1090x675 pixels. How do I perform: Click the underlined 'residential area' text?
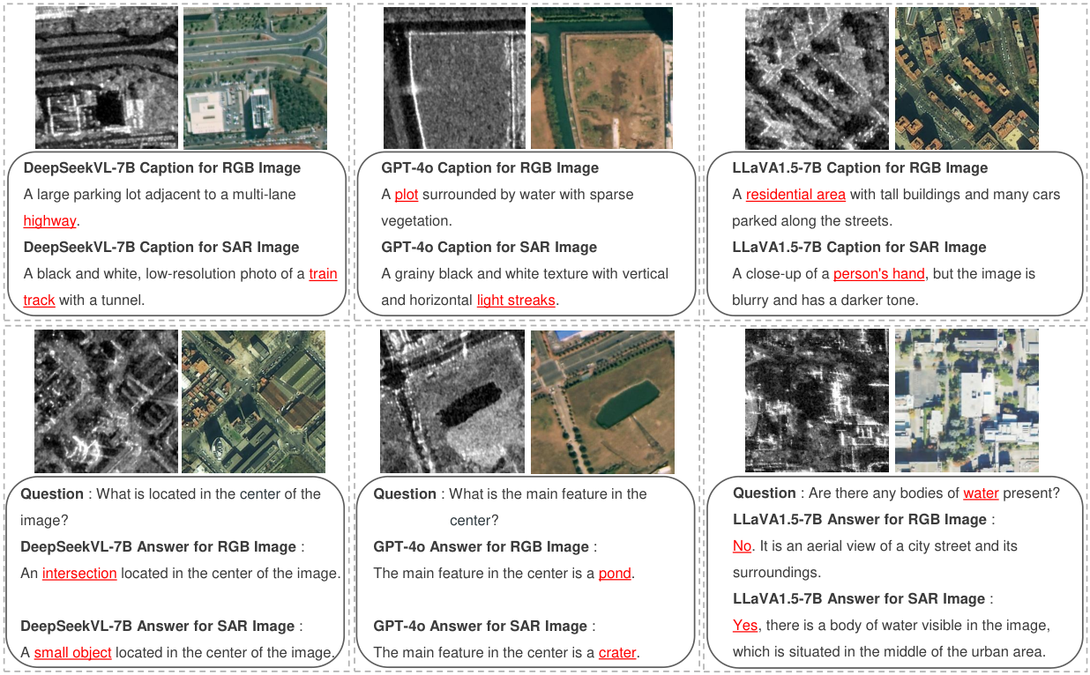coord(795,195)
